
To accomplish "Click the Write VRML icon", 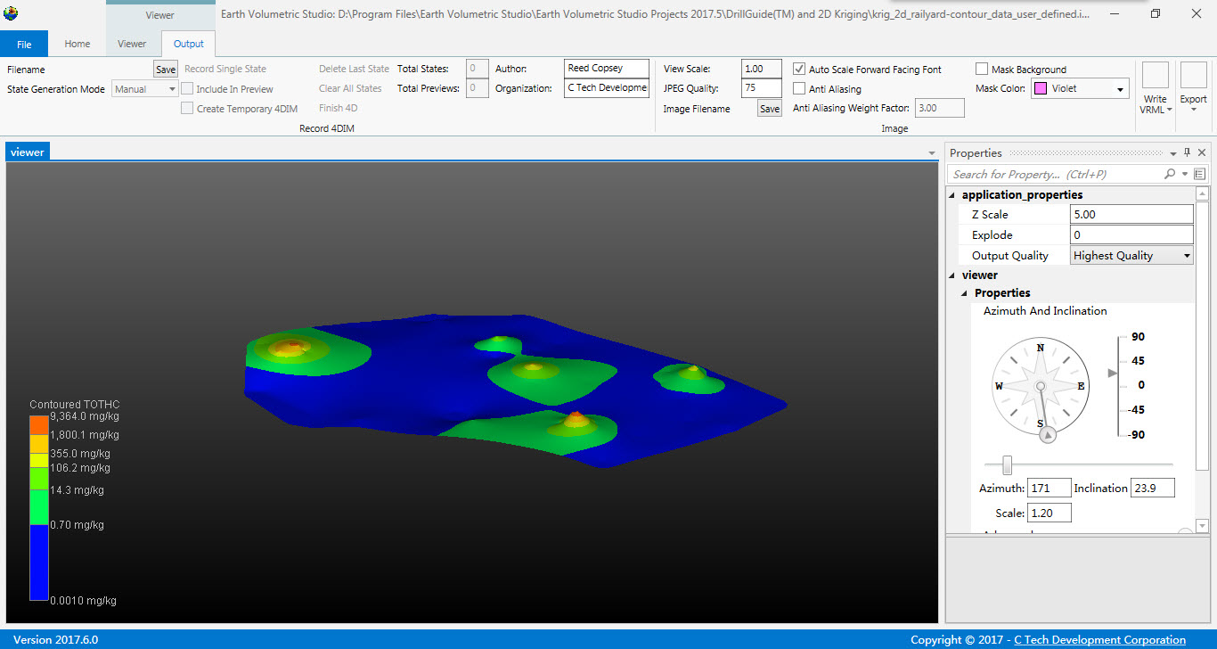I will coord(1155,76).
